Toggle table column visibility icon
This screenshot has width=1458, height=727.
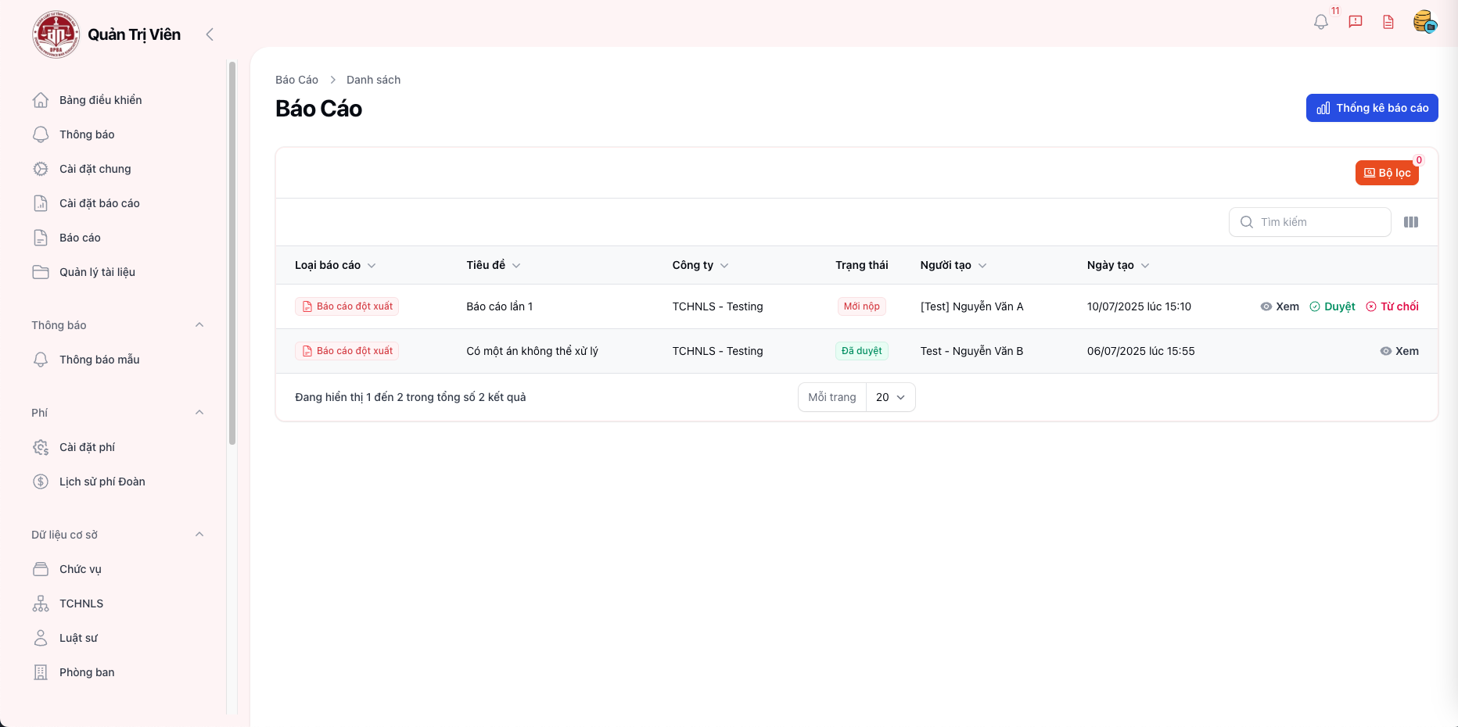click(x=1411, y=222)
